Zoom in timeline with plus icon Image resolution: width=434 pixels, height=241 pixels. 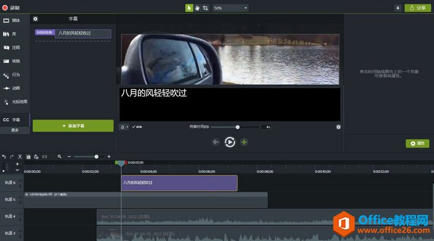pyautogui.click(x=109, y=157)
